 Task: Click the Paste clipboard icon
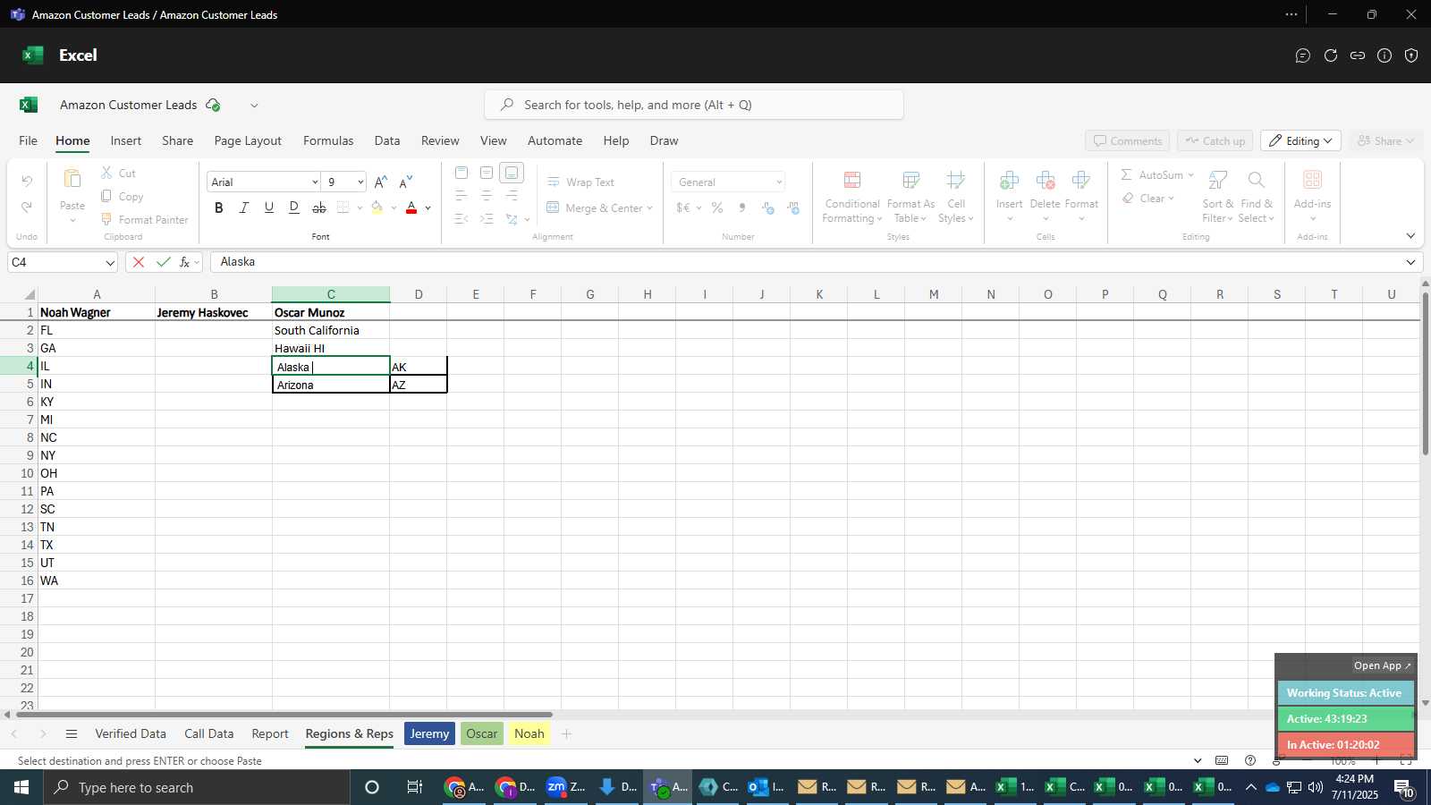pyautogui.click(x=72, y=179)
